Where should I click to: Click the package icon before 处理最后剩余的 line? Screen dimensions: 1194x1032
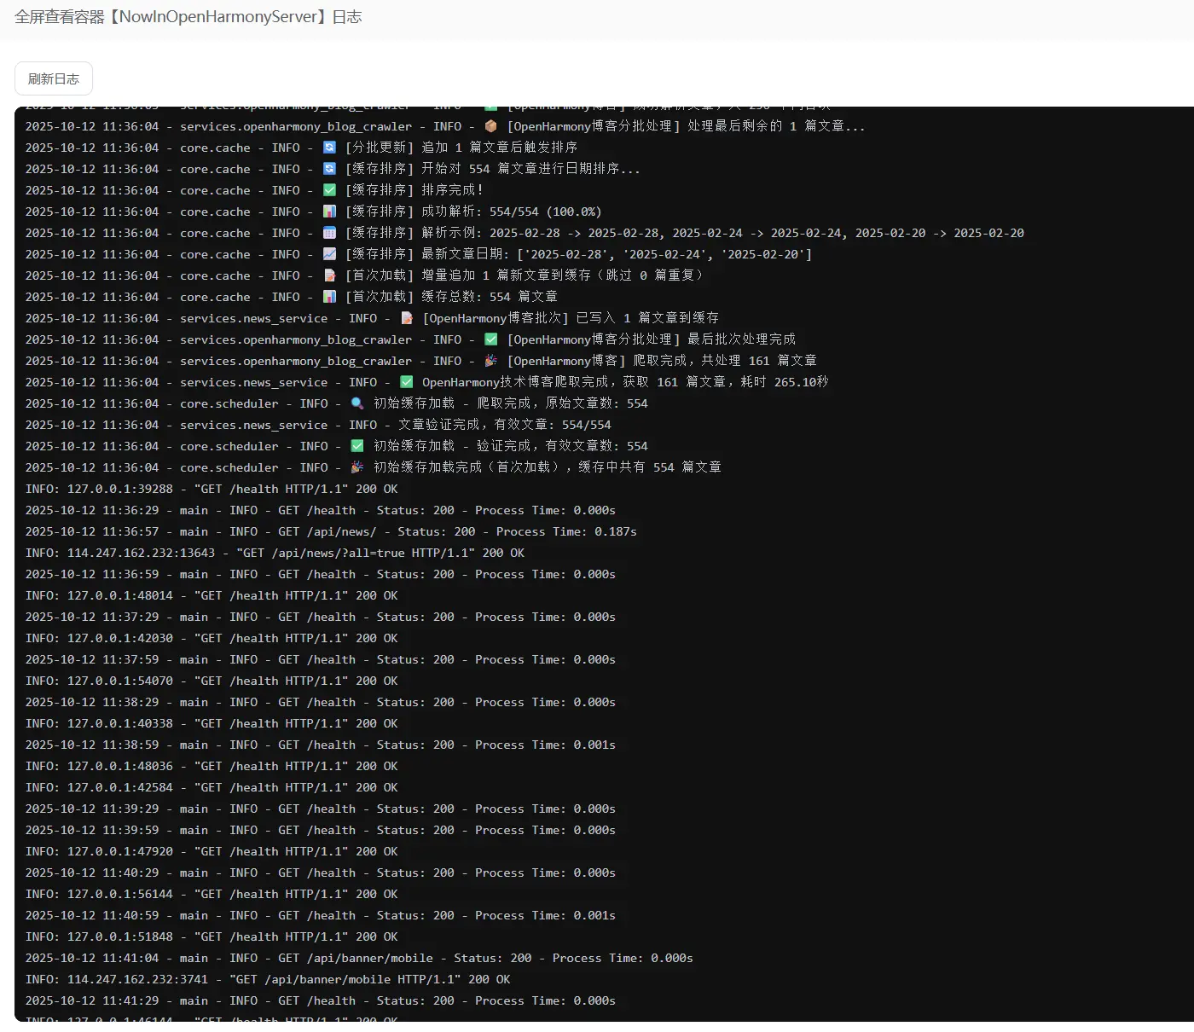coord(490,126)
